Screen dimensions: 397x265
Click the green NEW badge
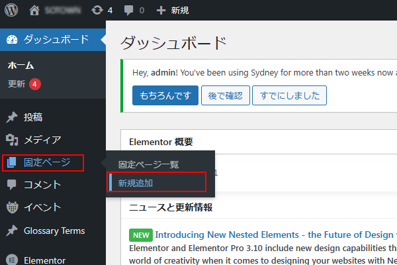pos(141,235)
